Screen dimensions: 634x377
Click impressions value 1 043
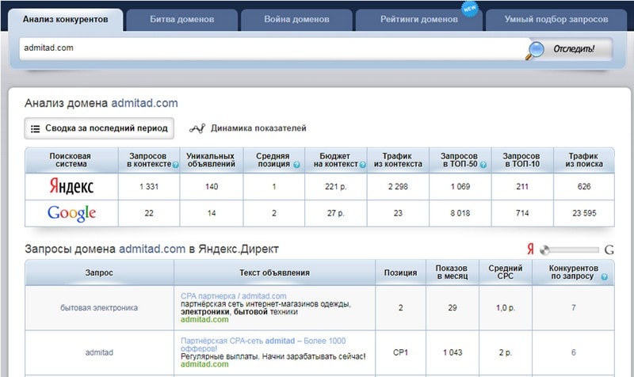453,352
